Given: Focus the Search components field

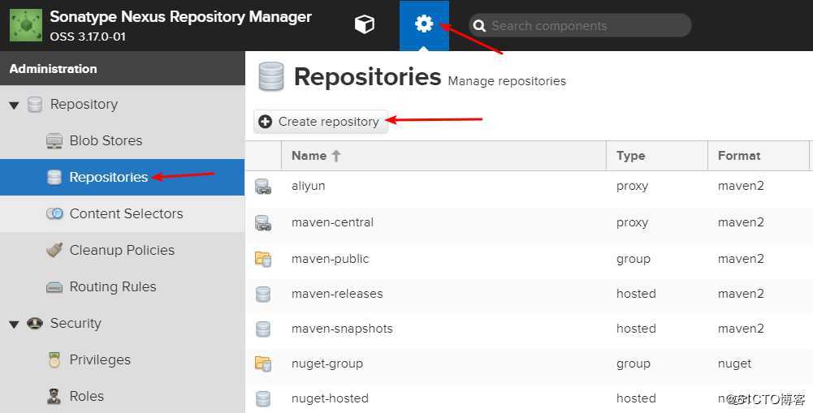Looking at the screenshot, I should [580, 25].
